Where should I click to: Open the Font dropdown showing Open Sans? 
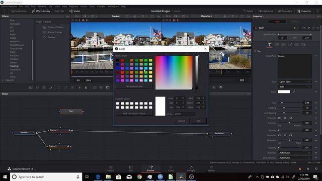pyautogui.click(x=294, y=81)
